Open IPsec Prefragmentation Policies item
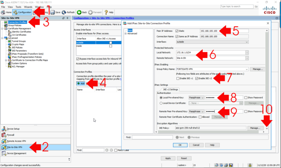Viewport: 281px width, 168px height. tap(27, 57)
